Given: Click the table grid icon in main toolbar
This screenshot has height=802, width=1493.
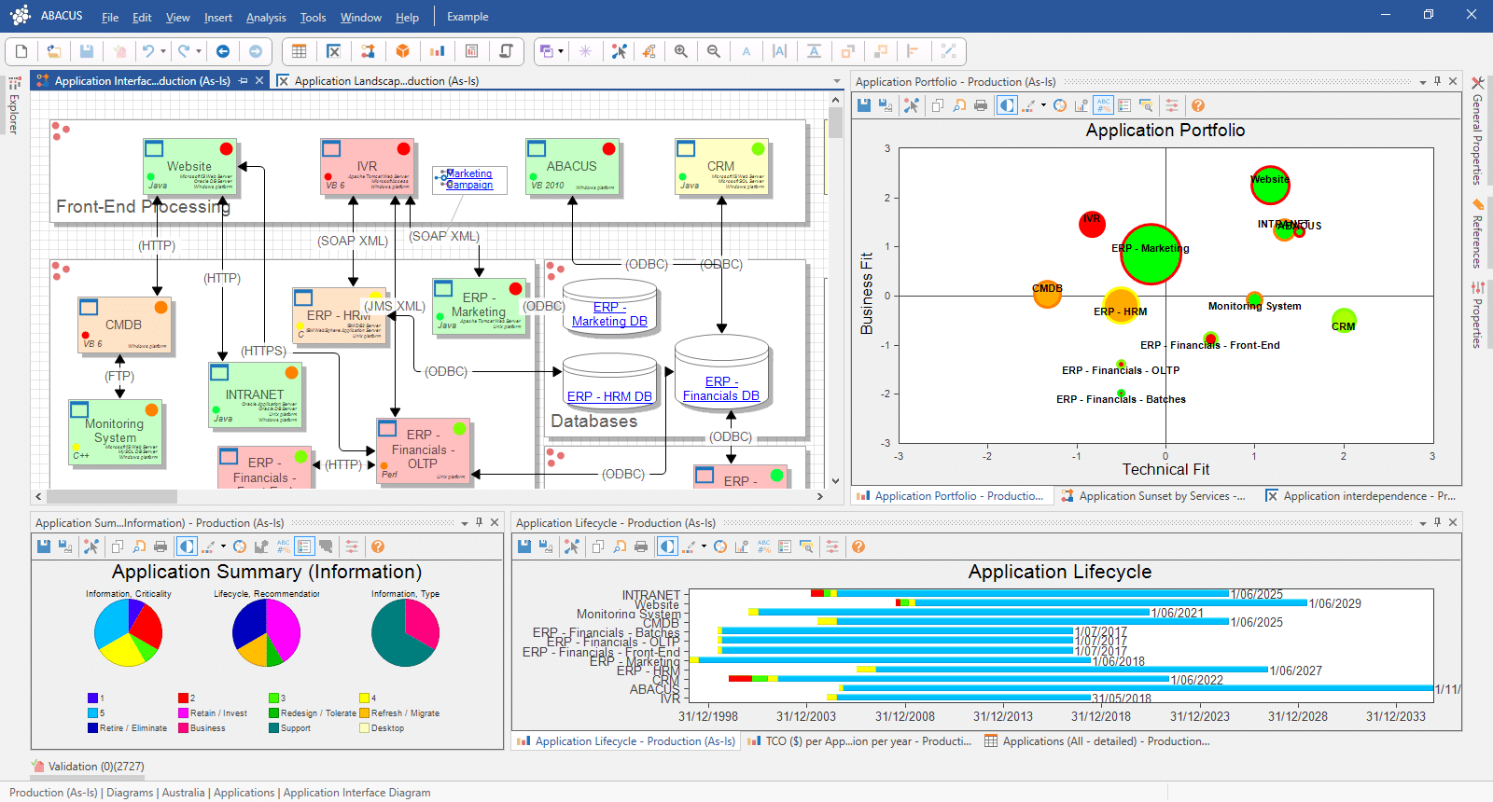Looking at the screenshot, I should pos(300,51).
